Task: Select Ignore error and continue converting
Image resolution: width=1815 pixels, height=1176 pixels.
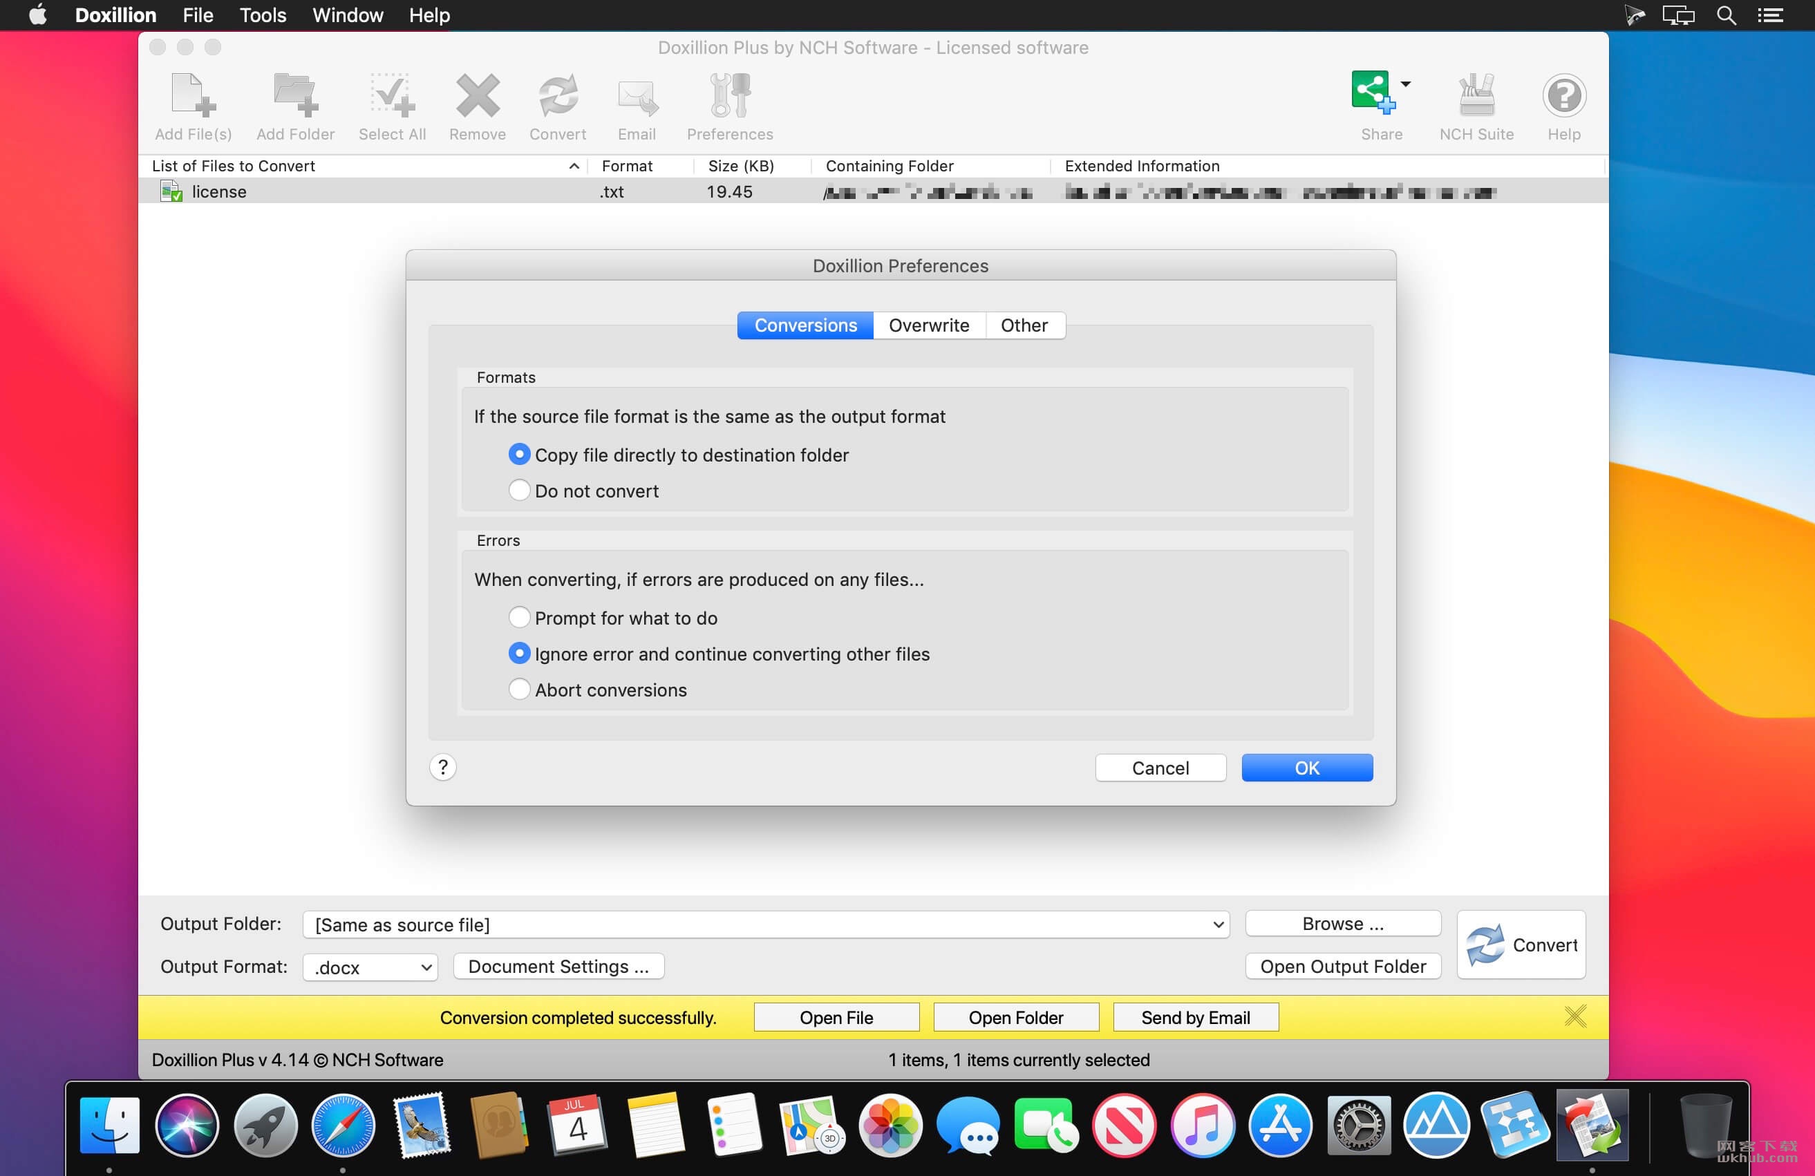Action: [519, 653]
